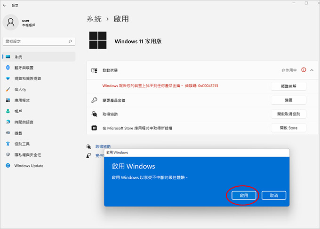Click the apps icon in sidebar
Viewport: 320px width, 229px height.
tap(8, 100)
